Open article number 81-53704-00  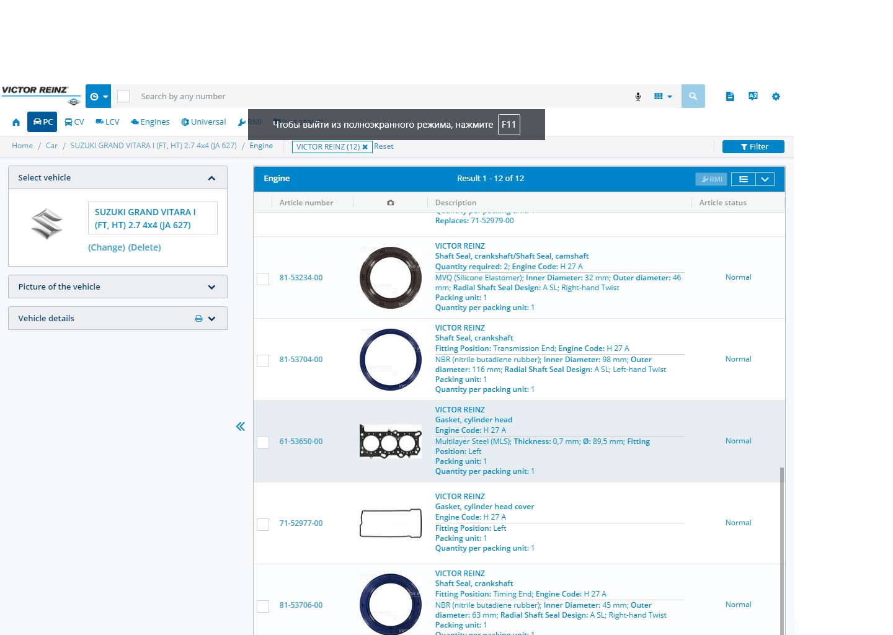(x=301, y=360)
